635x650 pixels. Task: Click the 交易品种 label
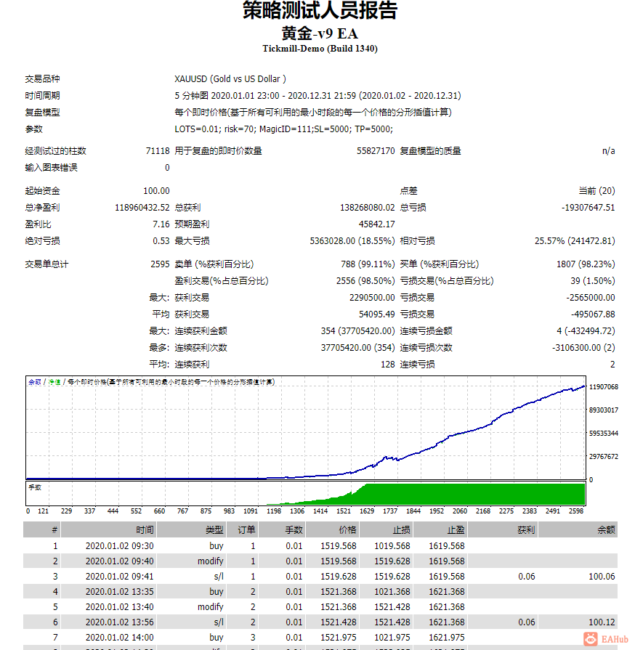[x=42, y=78]
